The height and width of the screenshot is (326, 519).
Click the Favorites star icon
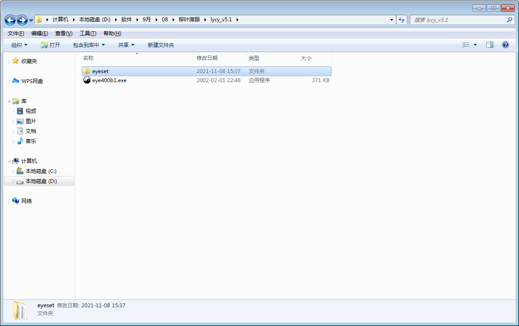(16, 61)
